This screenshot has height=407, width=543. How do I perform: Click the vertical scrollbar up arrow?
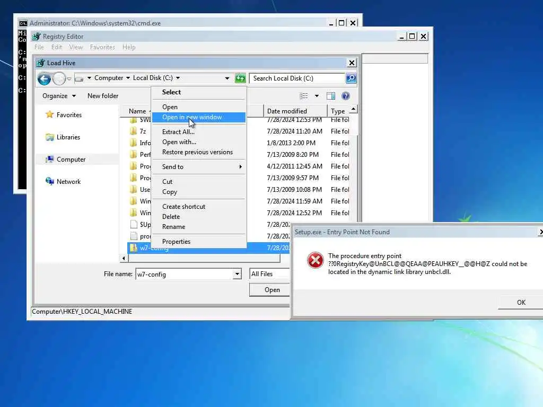pyautogui.click(x=353, y=109)
